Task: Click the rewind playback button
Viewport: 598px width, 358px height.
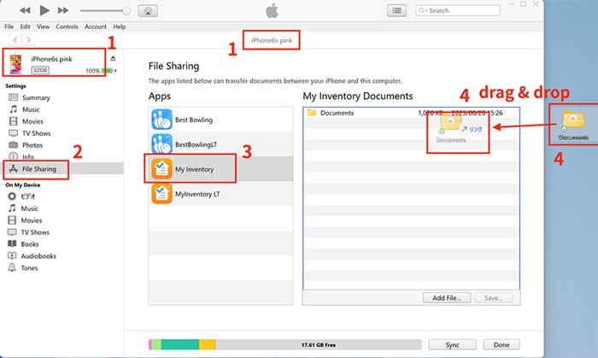Action: tap(25, 10)
